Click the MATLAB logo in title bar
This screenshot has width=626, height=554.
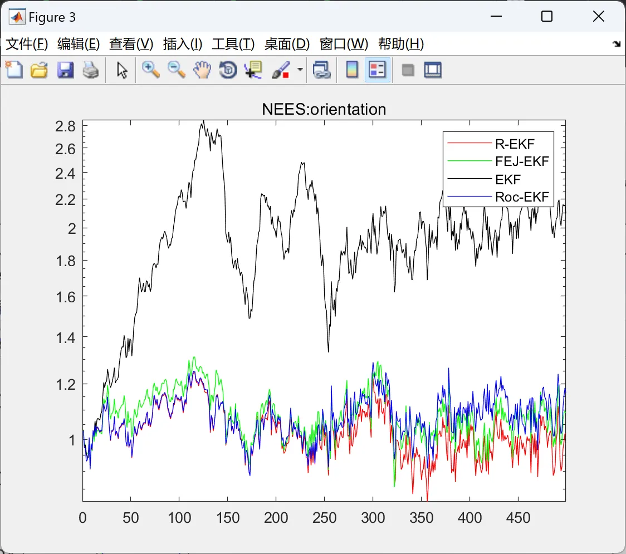click(17, 17)
